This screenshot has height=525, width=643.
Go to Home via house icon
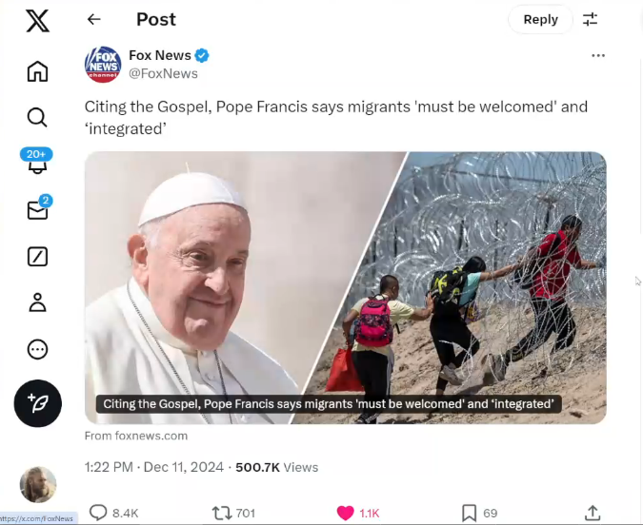pyautogui.click(x=37, y=71)
